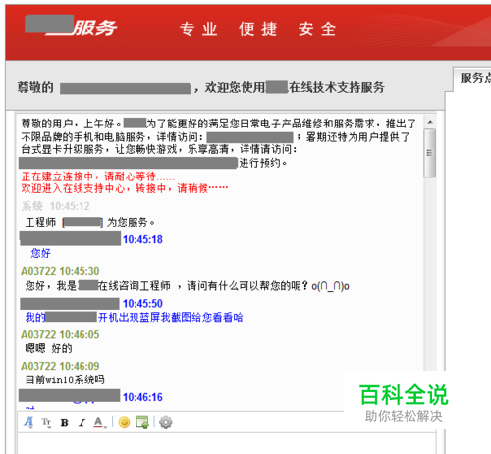Click the chat history scrollbar thumb
Screen dimensions: 491x454
click(430, 153)
